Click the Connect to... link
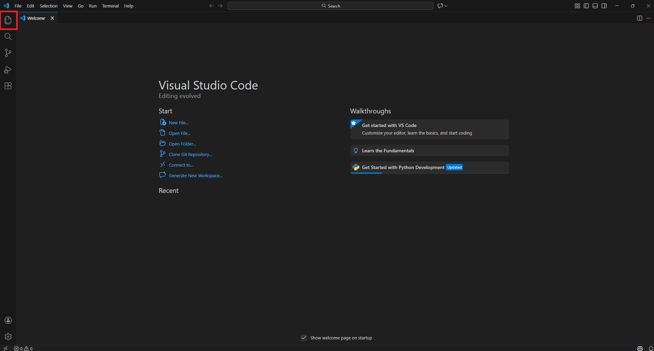 coord(181,165)
